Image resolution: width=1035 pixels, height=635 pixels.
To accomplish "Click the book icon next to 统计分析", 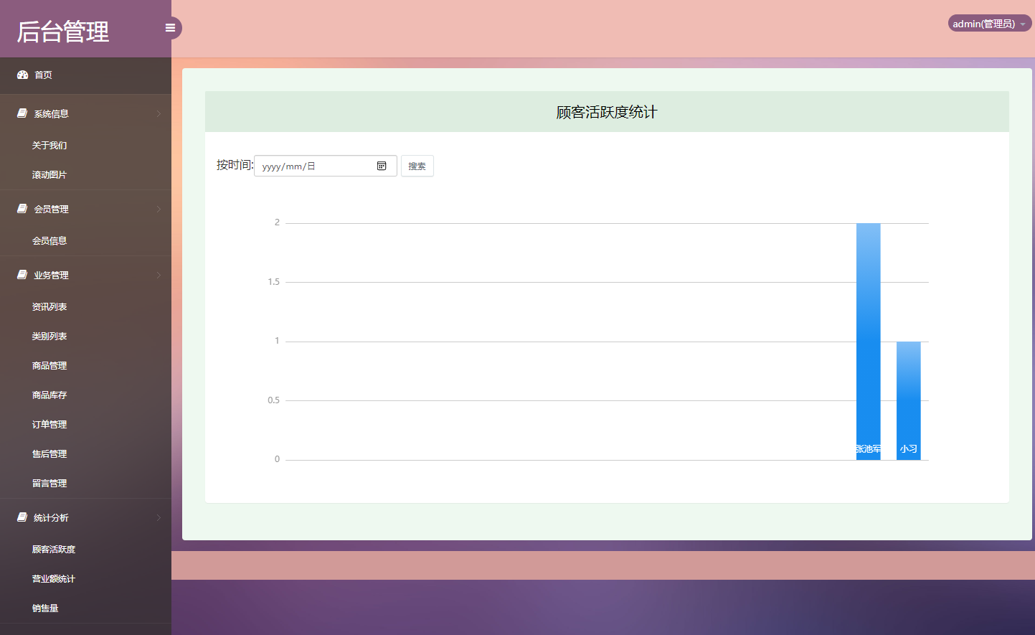I will [x=21, y=517].
